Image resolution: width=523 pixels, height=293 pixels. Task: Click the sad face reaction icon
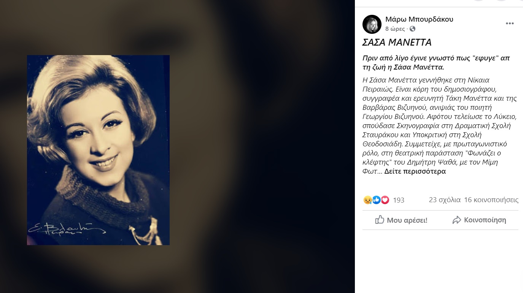click(367, 200)
